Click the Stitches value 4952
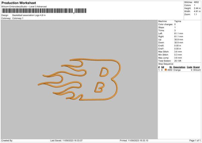The image size is (202, 143). click(x=196, y=2)
